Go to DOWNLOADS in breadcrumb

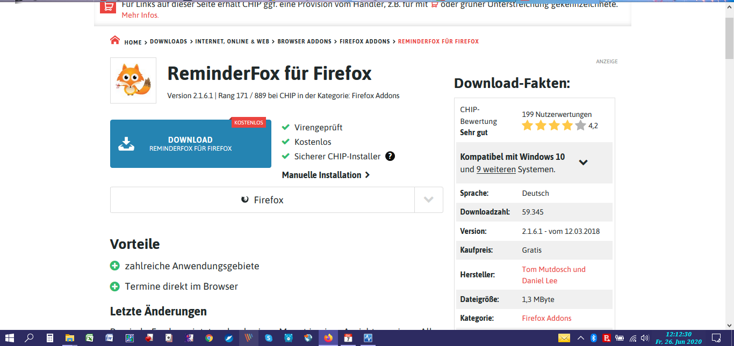[x=168, y=41]
